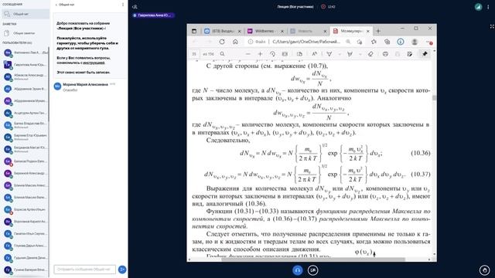Close the Wildberries browser tab
Viewport: 495px width, 278px height.
282,31
